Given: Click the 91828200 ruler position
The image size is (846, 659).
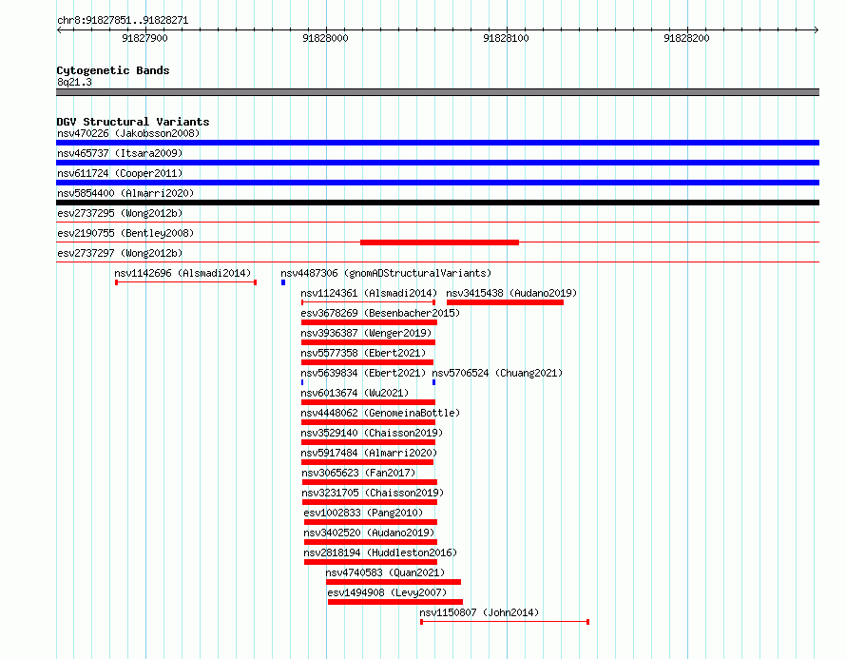Looking at the screenshot, I should tap(686, 38).
